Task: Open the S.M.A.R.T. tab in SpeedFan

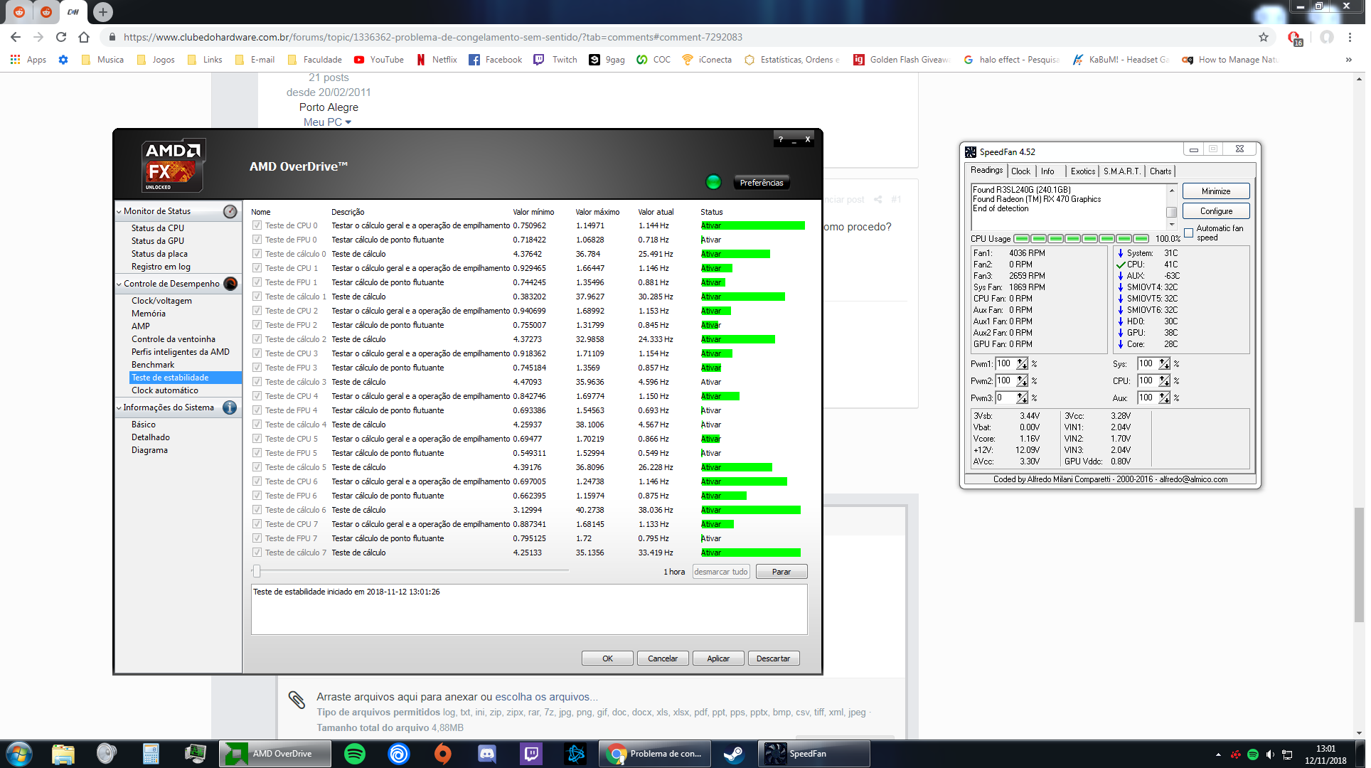Action: click(1121, 171)
